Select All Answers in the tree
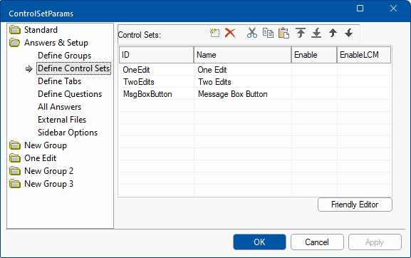Image resolution: width=411 pixels, height=258 pixels. coord(60,107)
